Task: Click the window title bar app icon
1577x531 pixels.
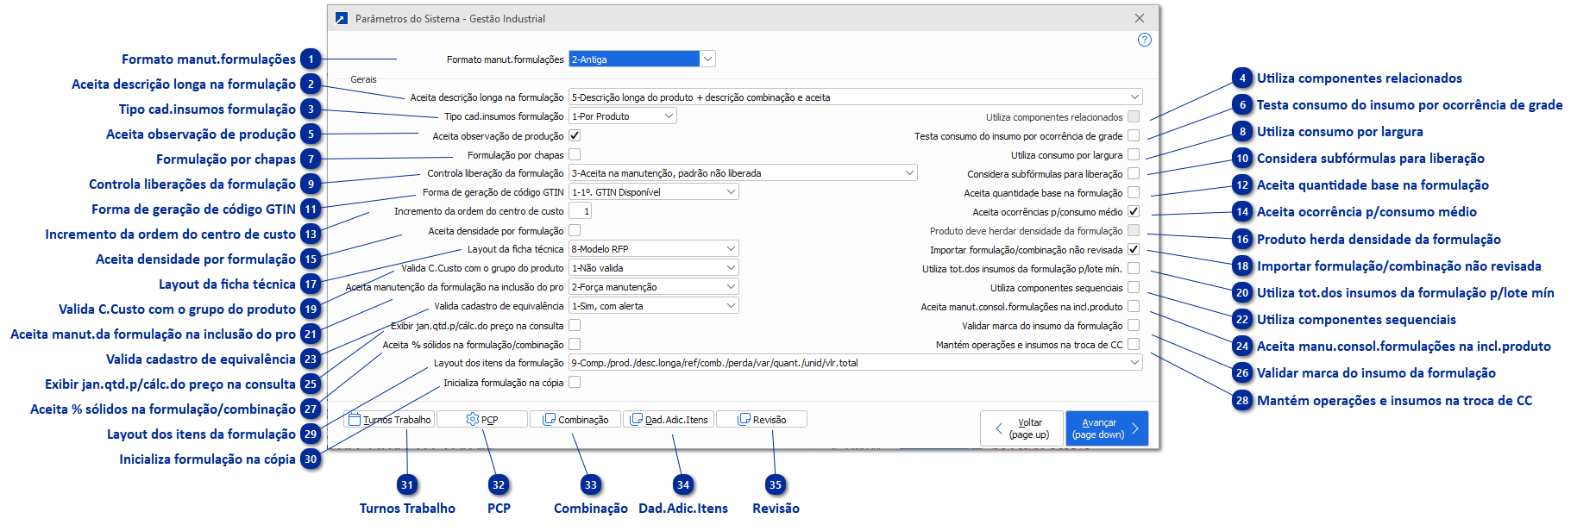Action: click(x=342, y=18)
